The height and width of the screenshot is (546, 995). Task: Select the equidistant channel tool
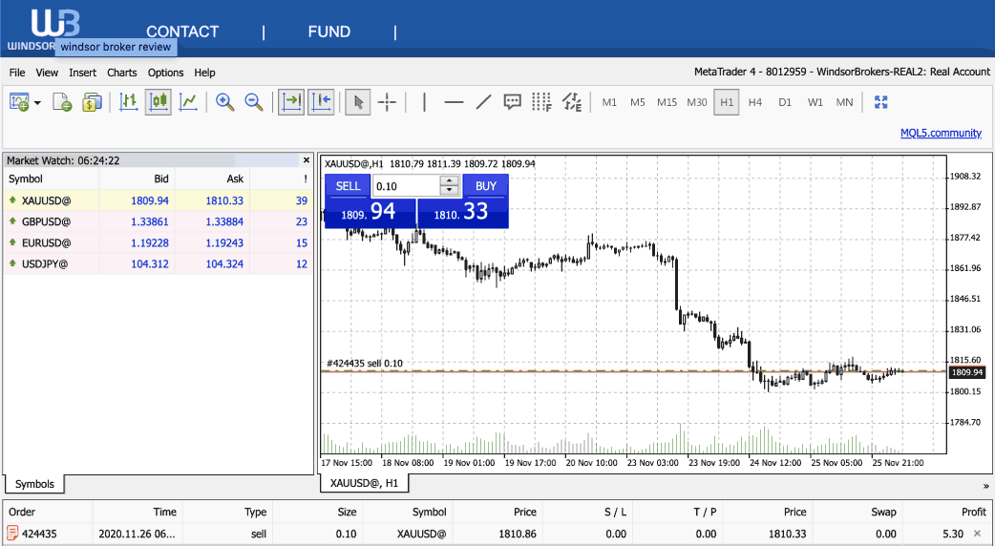(572, 101)
